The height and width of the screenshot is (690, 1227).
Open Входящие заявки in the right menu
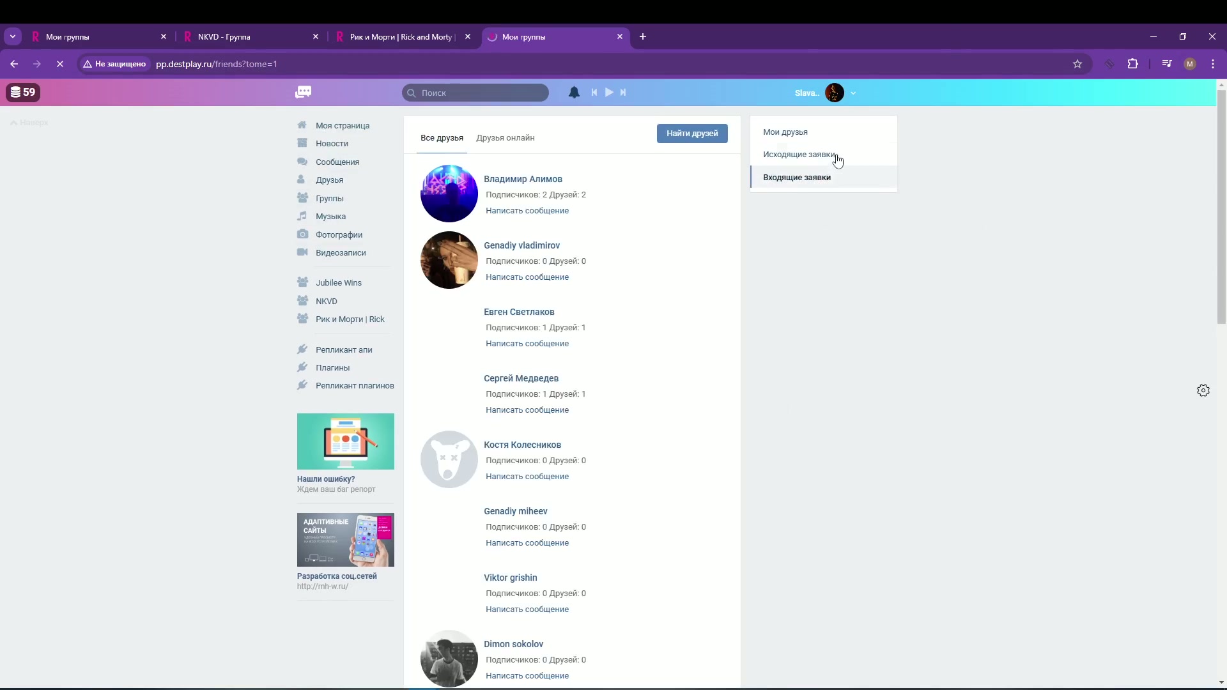[824, 178]
